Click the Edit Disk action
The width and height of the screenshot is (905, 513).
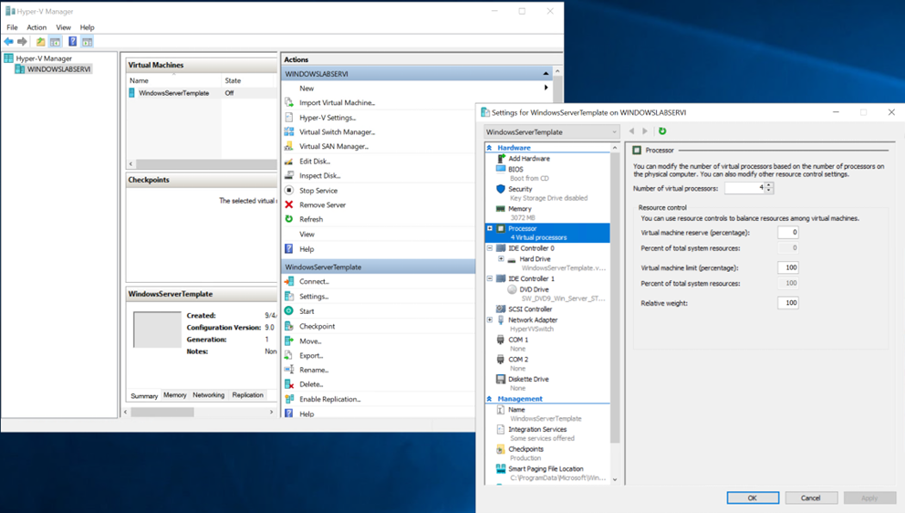[x=315, y=162]
